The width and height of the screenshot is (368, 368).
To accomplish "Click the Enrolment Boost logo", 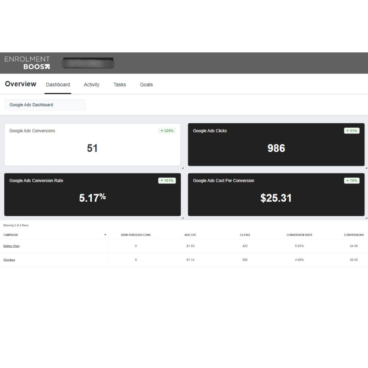I will click(x=27, y=63).
